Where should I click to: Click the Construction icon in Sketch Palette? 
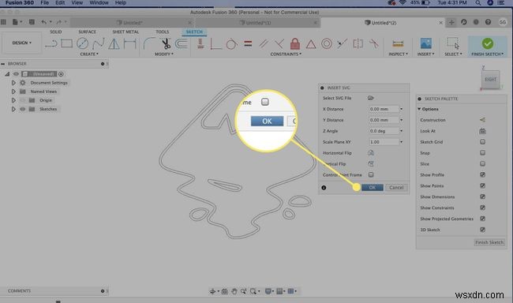tap(482, 120)
